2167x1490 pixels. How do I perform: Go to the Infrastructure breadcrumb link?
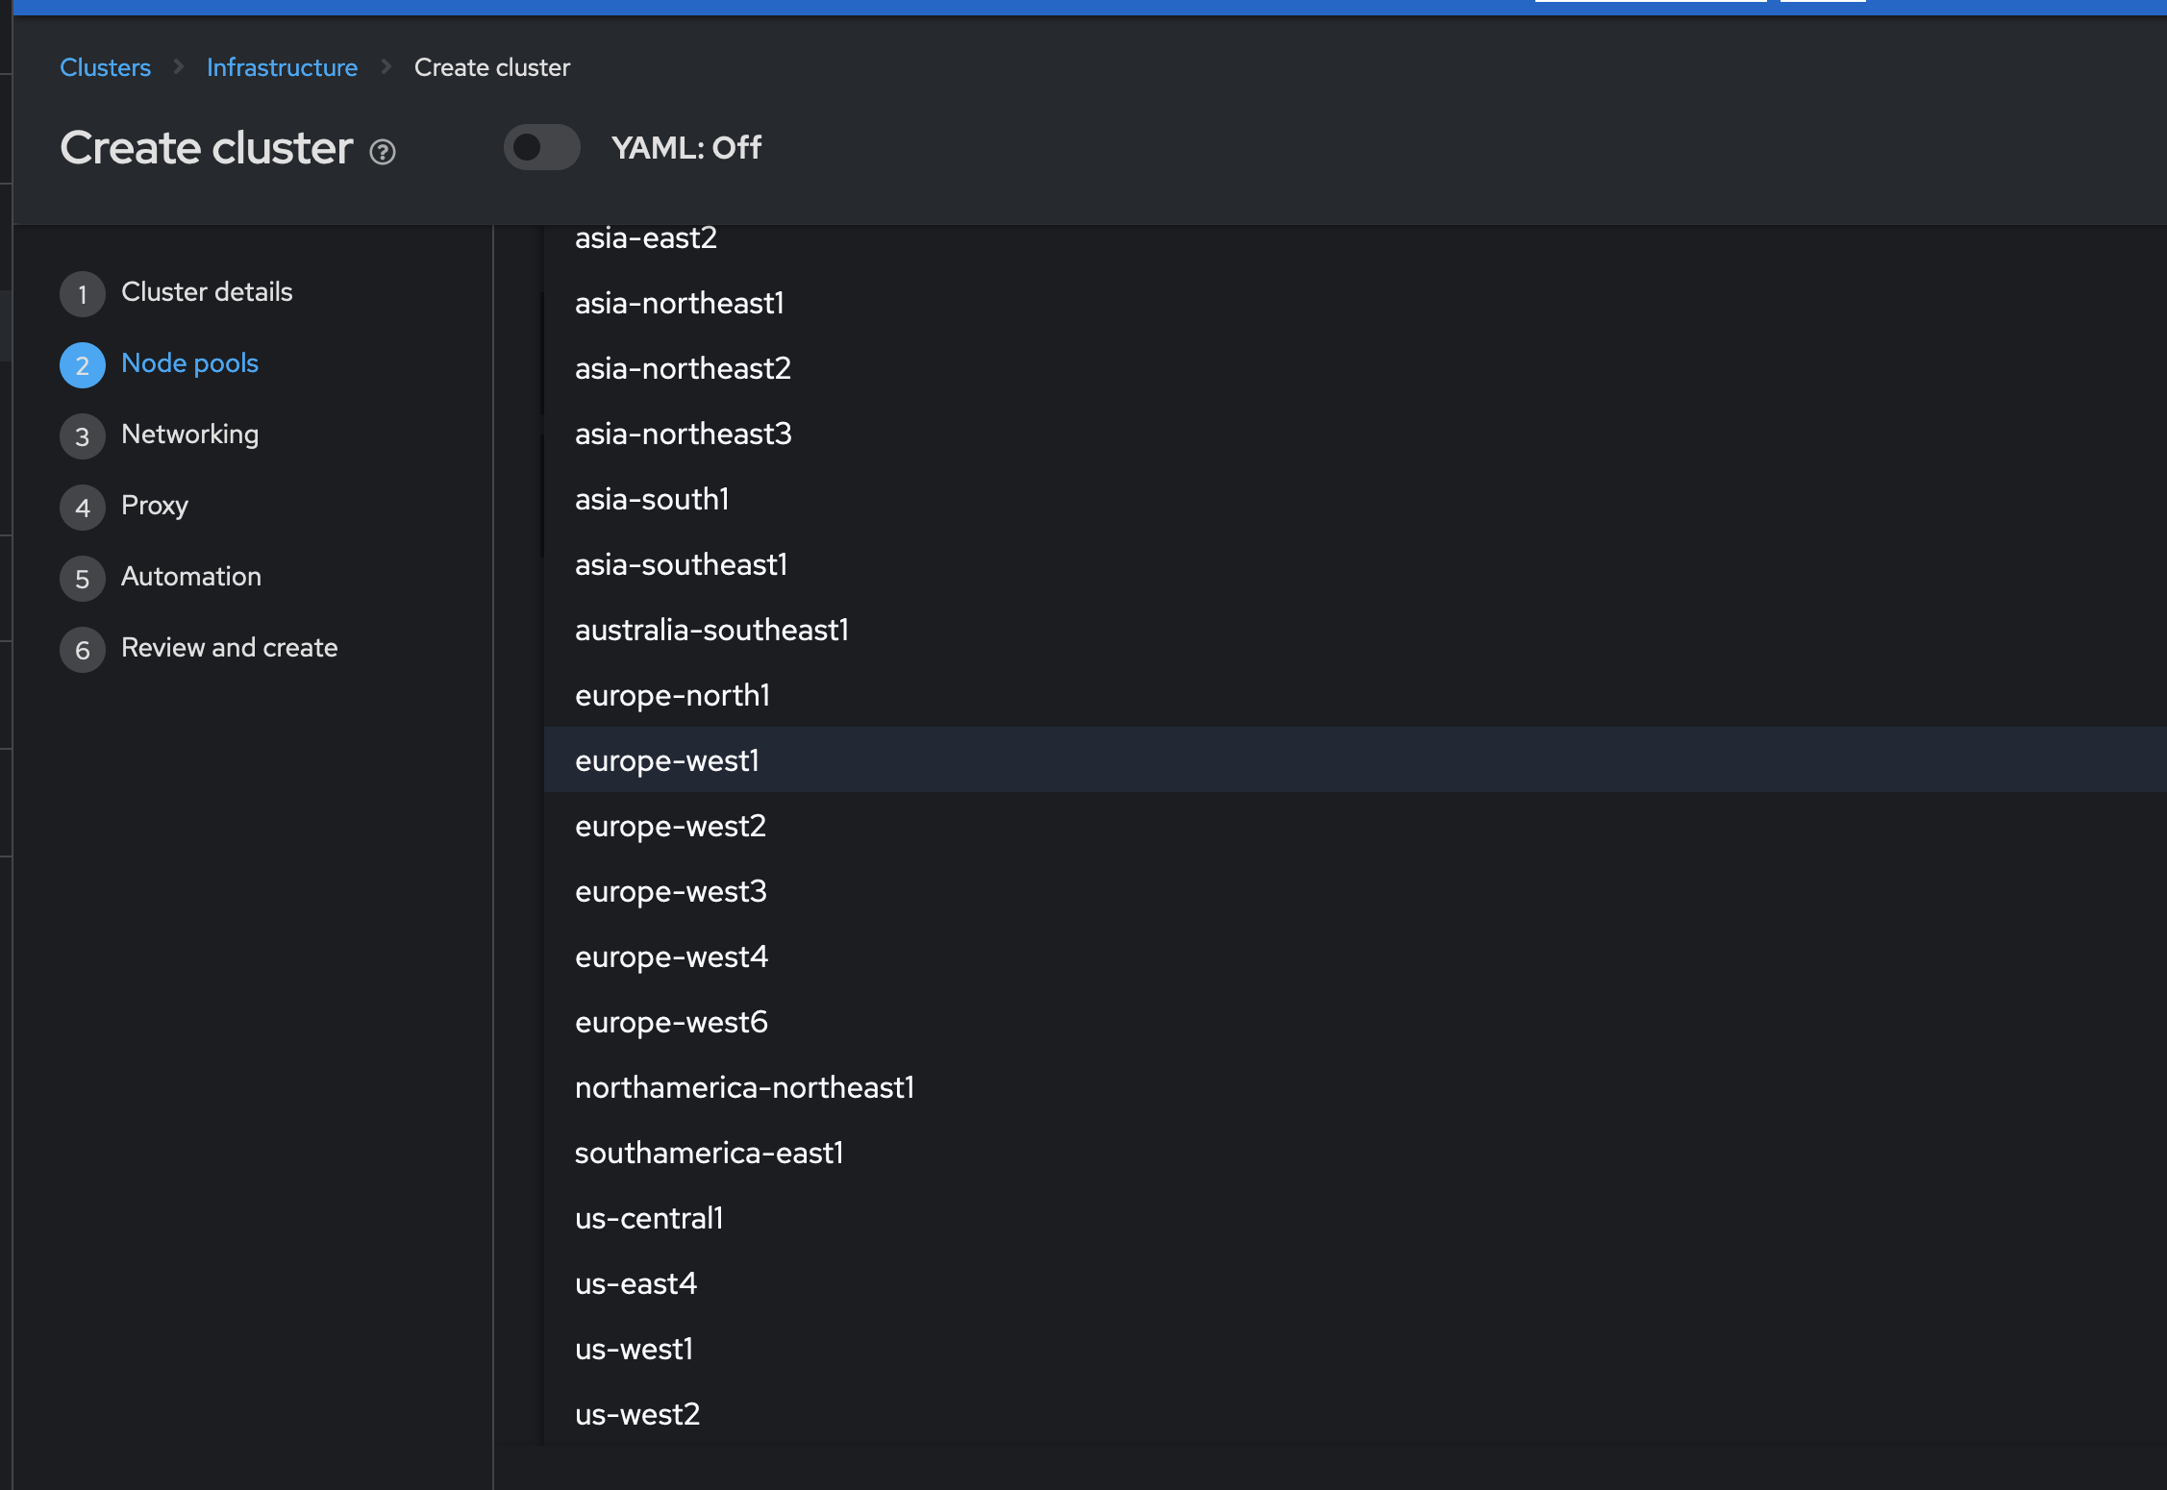click(282, 67)
